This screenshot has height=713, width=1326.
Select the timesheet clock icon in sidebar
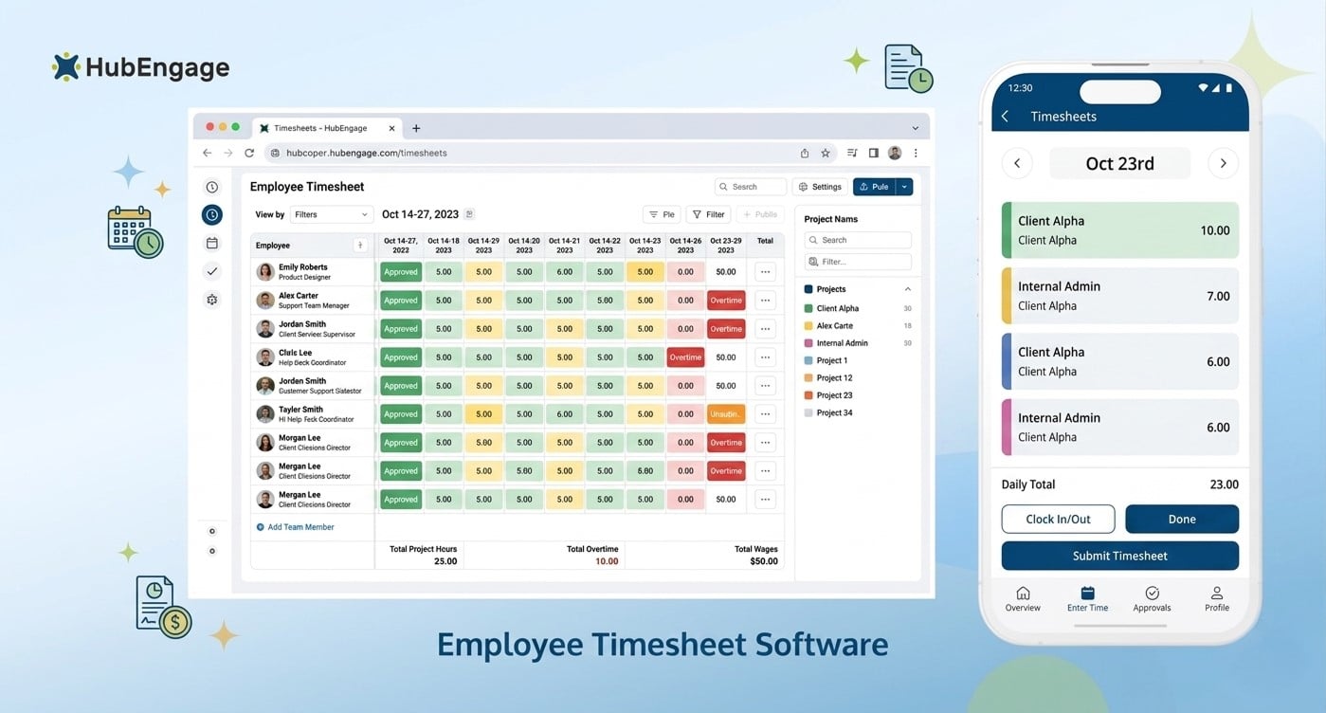211,214
